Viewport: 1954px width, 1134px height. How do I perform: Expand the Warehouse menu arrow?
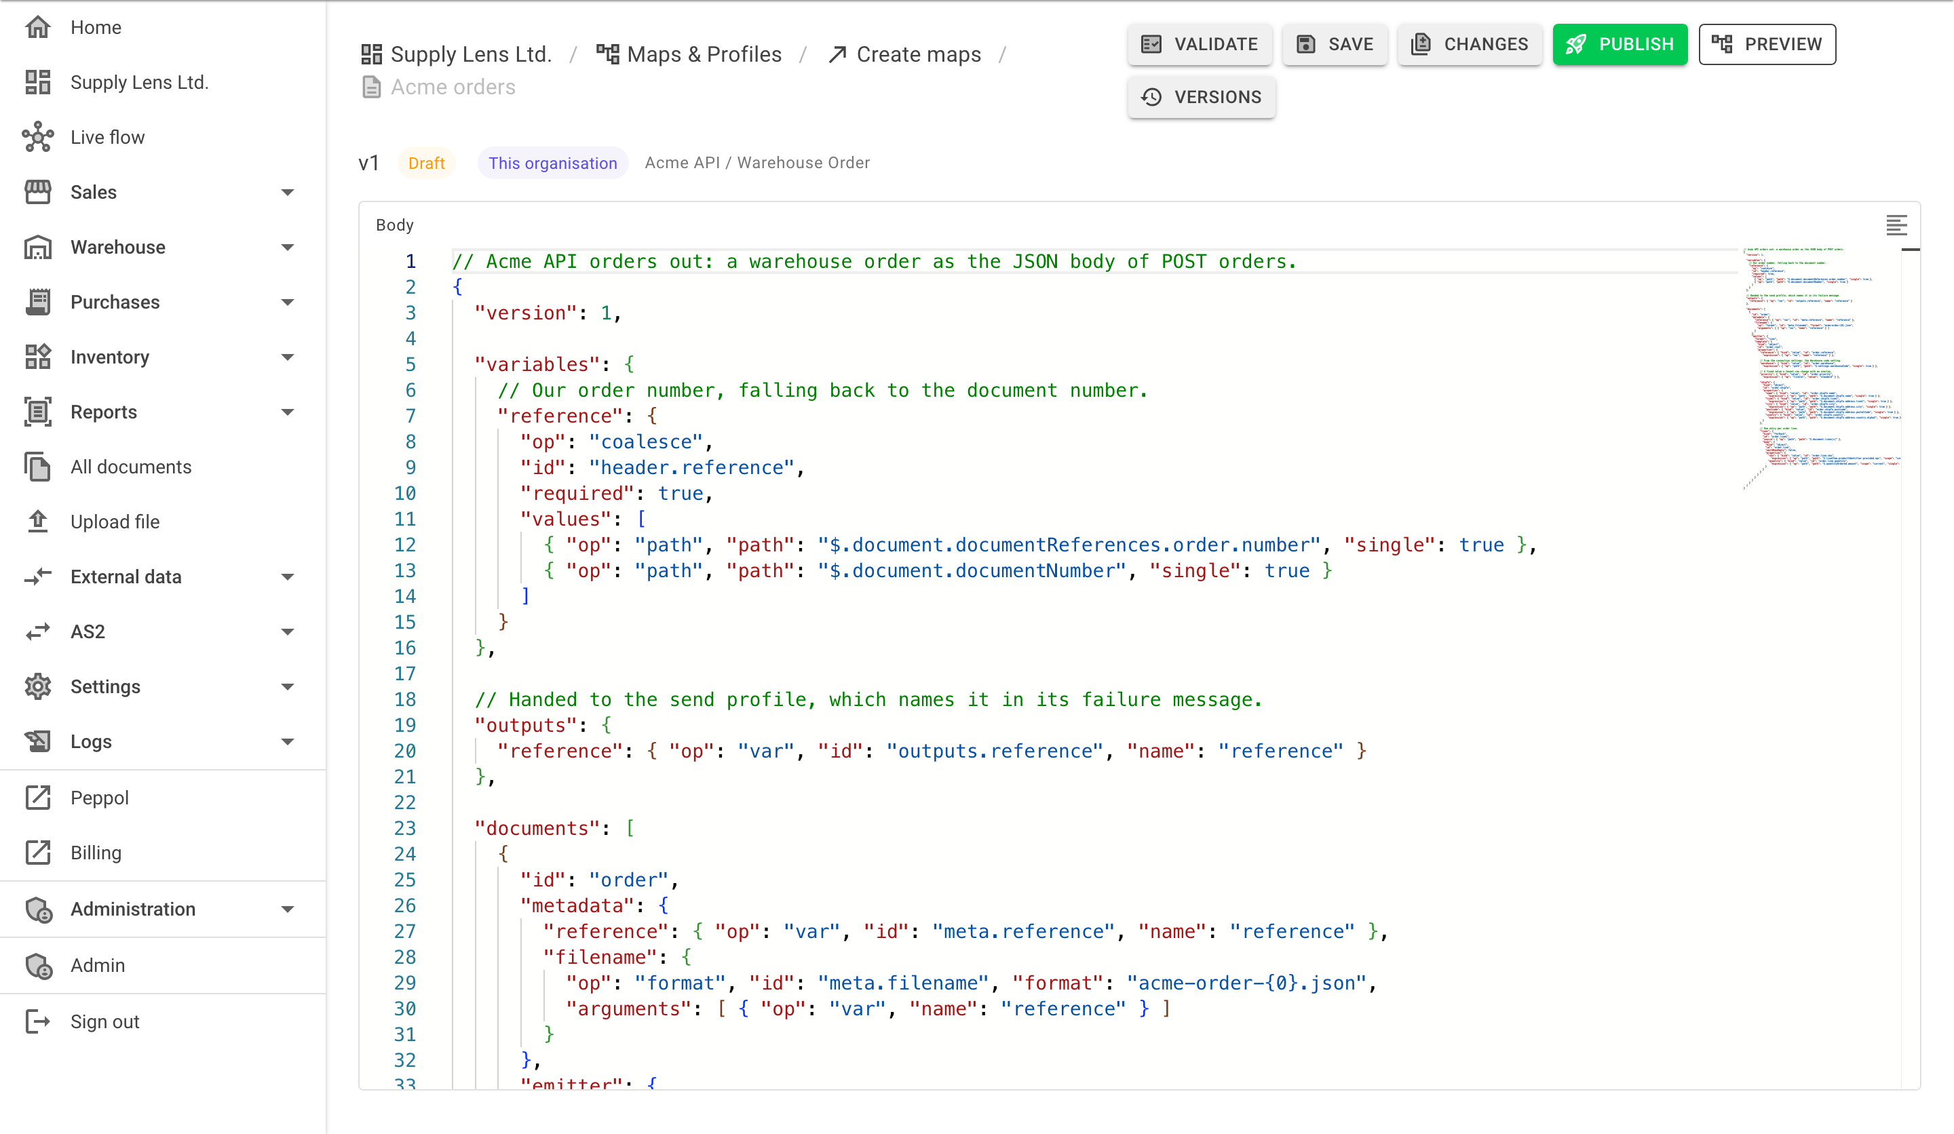288,248
